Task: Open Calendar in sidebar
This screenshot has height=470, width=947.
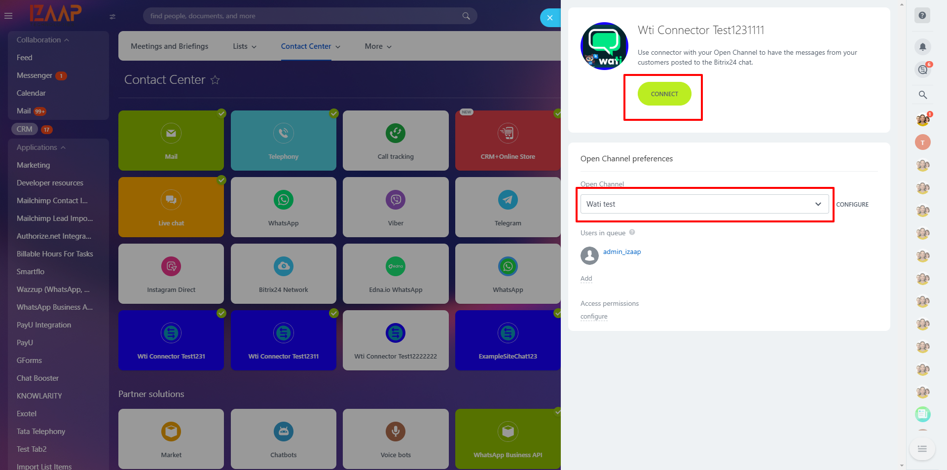Action: coord(31,93)
